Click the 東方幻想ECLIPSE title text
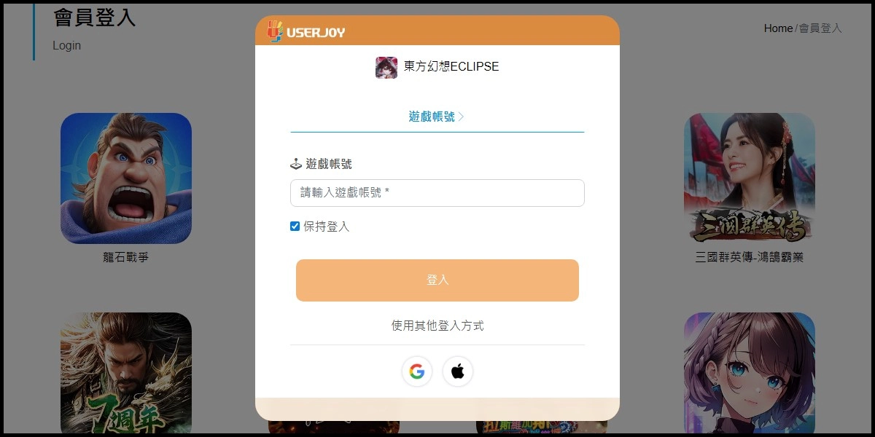875x437 pixels. [451, 66]
